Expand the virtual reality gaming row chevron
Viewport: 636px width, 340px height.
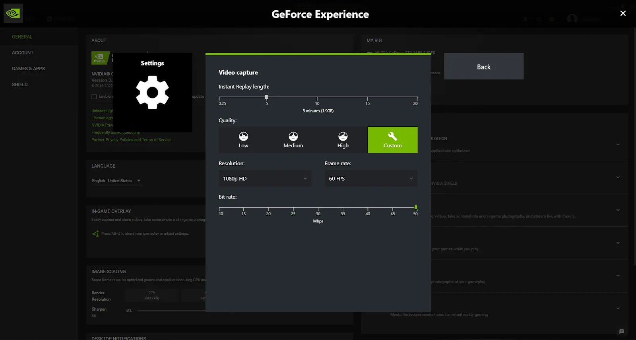[618, 308]
